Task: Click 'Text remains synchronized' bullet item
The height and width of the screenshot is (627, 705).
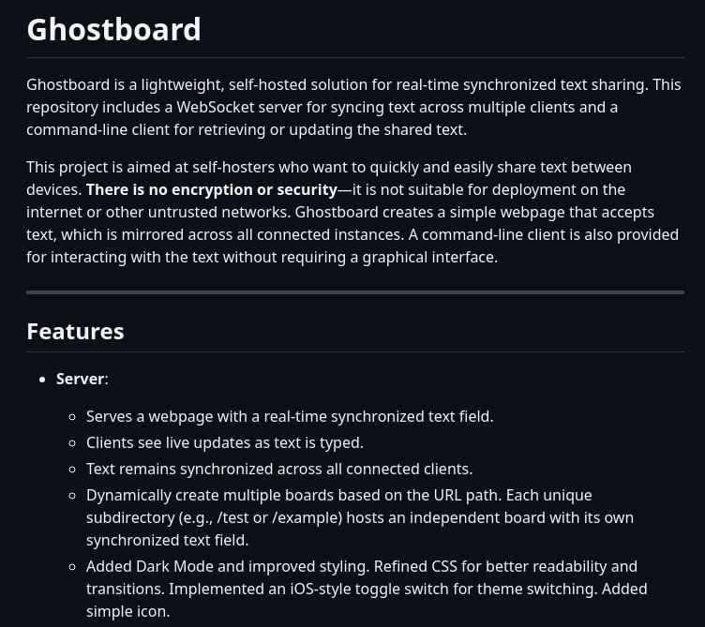Action: 279,469
